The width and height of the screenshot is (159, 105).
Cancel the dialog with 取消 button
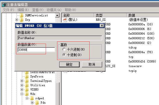[92, 64]
